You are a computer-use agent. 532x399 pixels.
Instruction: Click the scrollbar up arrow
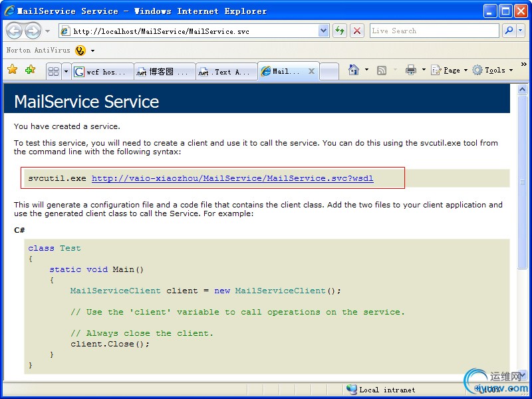coord(523,90)
